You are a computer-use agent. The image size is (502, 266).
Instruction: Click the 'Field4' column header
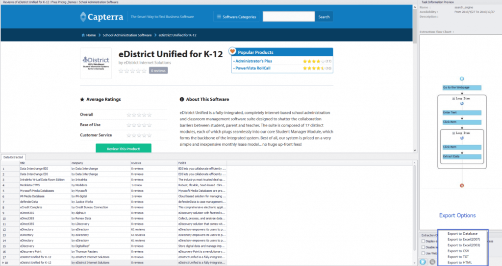pos(202,163)
